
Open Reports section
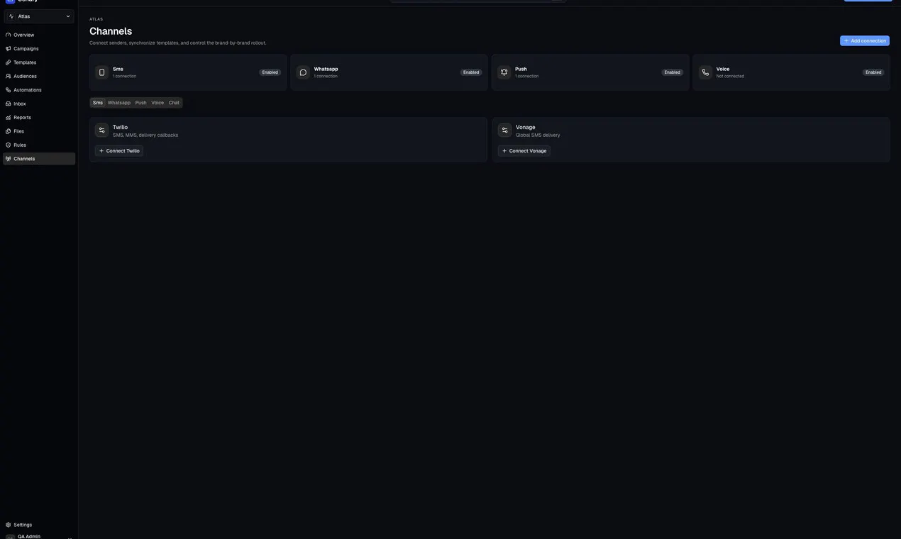pyautogui.click(x=39, y=118)
